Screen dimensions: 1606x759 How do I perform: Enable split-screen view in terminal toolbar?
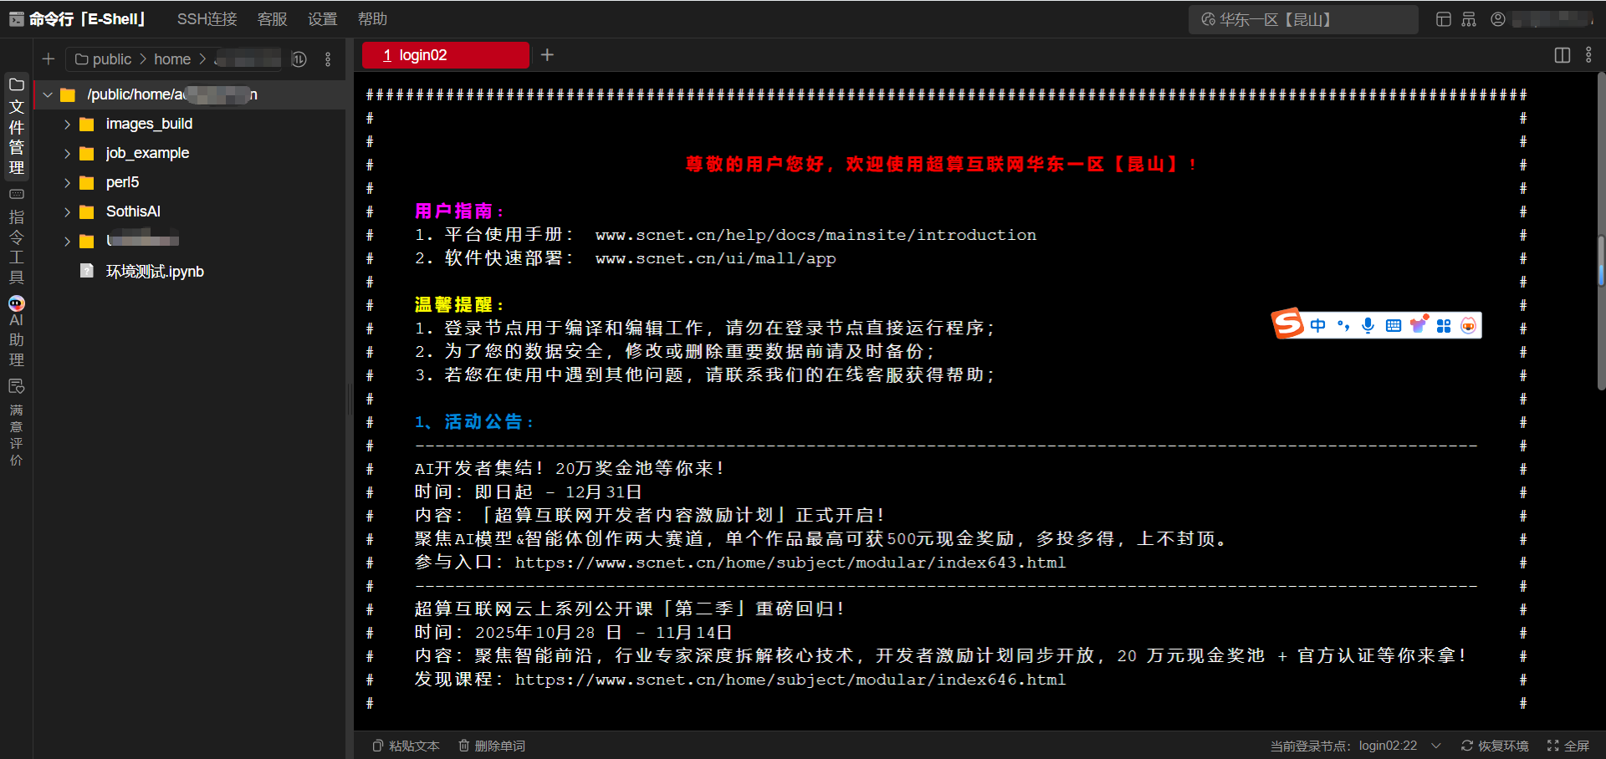[1563, 55]
